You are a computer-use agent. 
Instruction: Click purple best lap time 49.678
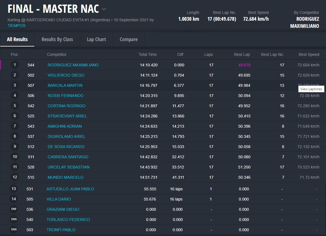click(244, 65)
